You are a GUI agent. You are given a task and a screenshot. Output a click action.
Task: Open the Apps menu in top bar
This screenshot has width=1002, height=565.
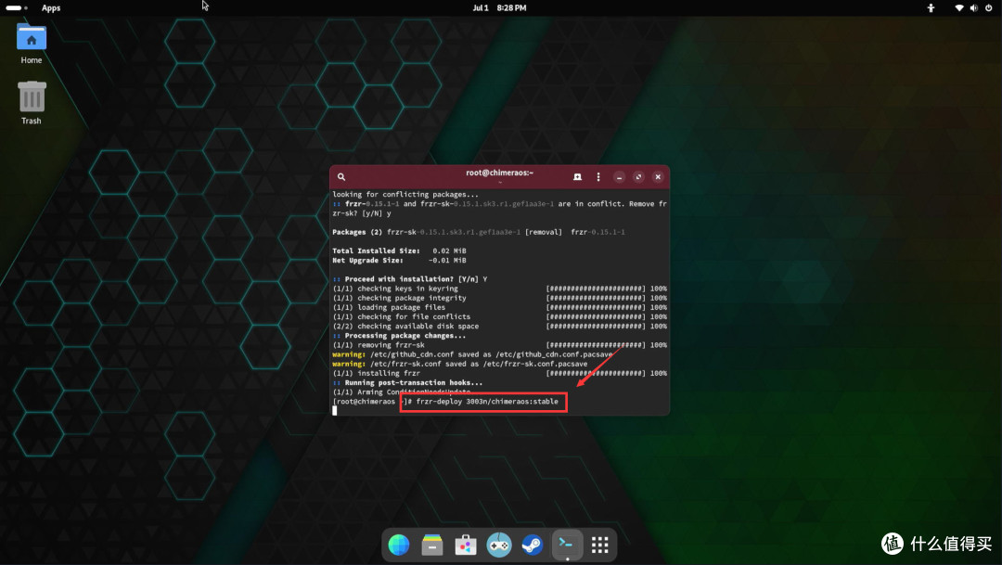pos(51,7)
